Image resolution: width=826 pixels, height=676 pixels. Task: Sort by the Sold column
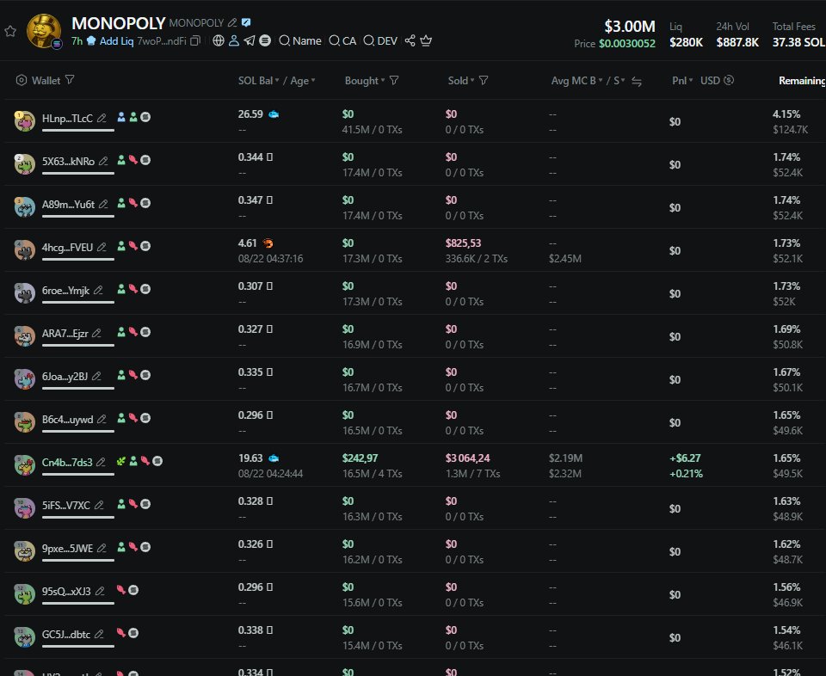click(461, 81)
